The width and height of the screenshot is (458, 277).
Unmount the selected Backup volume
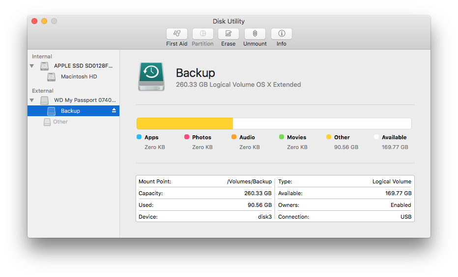[x=255, y=34]
